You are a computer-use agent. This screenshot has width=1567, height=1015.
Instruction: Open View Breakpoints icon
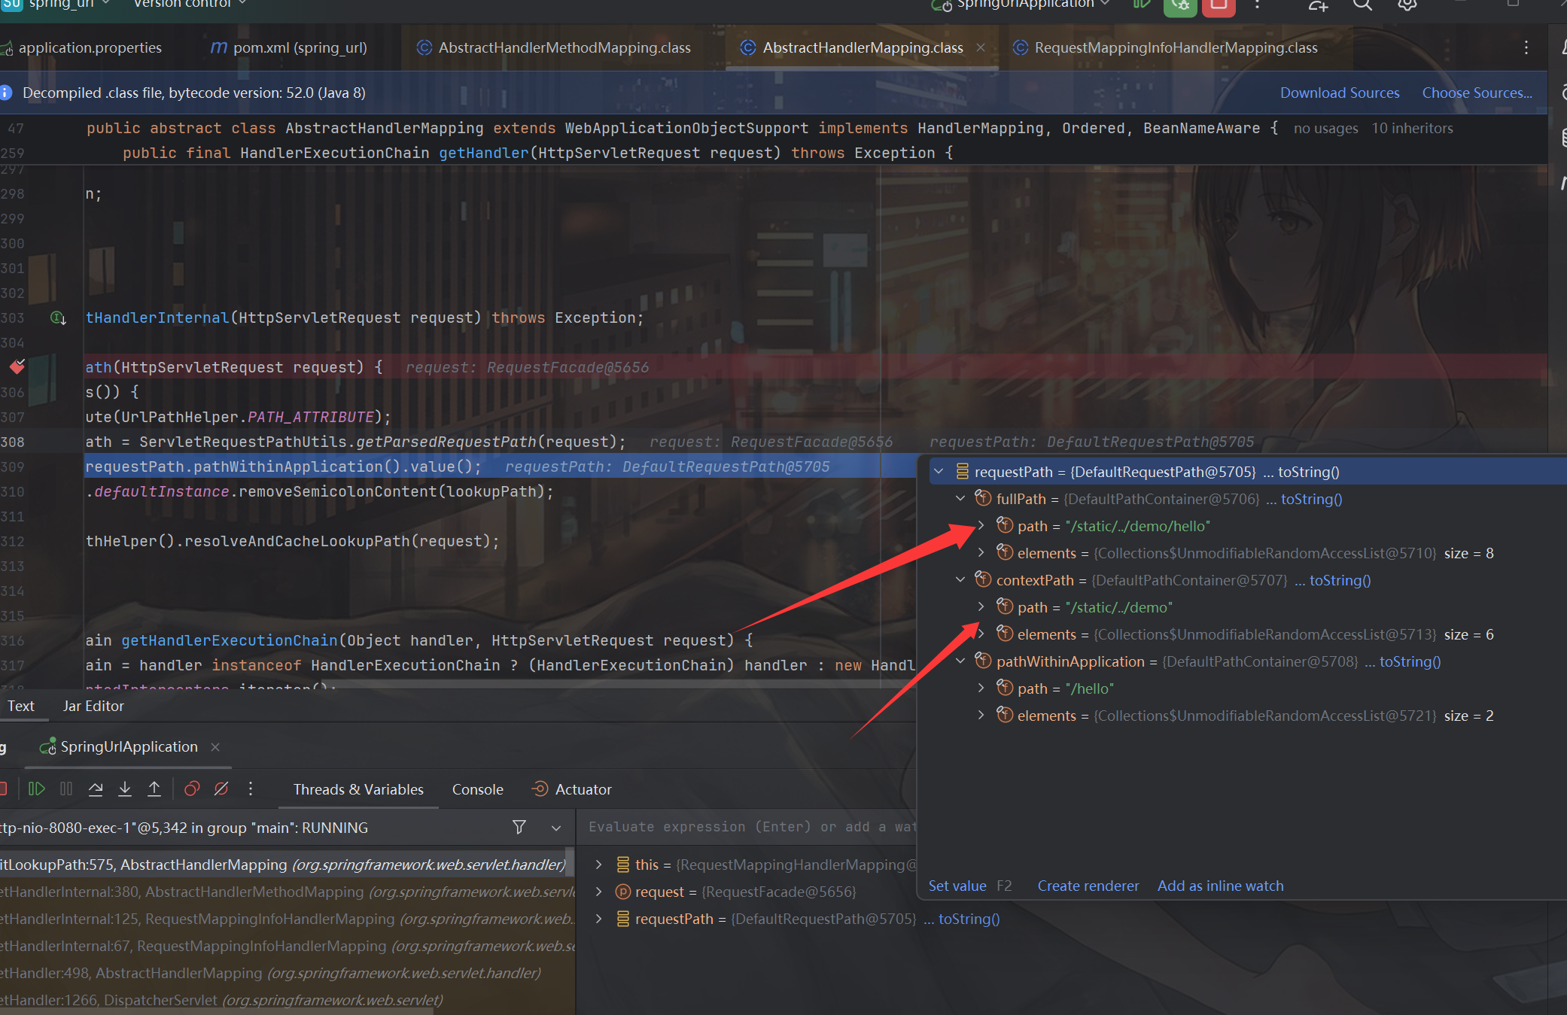click(x=192, y=789)
